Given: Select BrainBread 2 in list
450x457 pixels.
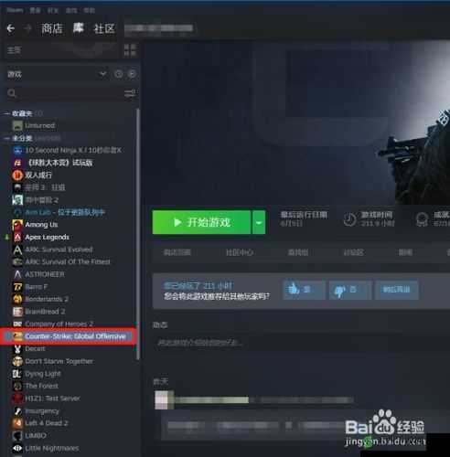Looking at the screenshot, I should click(45, 312).
